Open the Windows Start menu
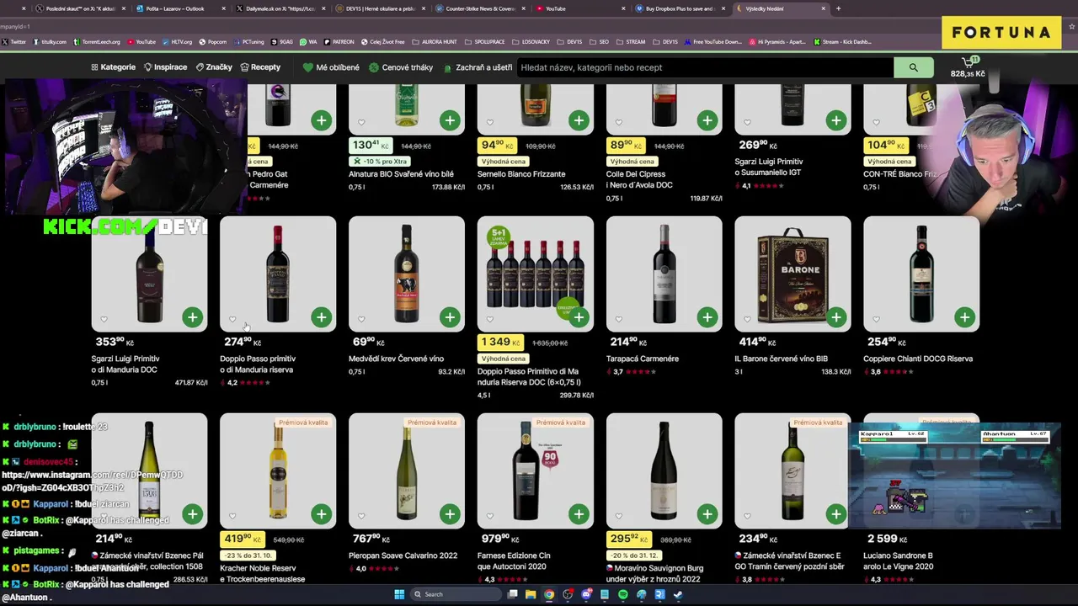Viewport: 1078px width, 606px height. (399, 594)
